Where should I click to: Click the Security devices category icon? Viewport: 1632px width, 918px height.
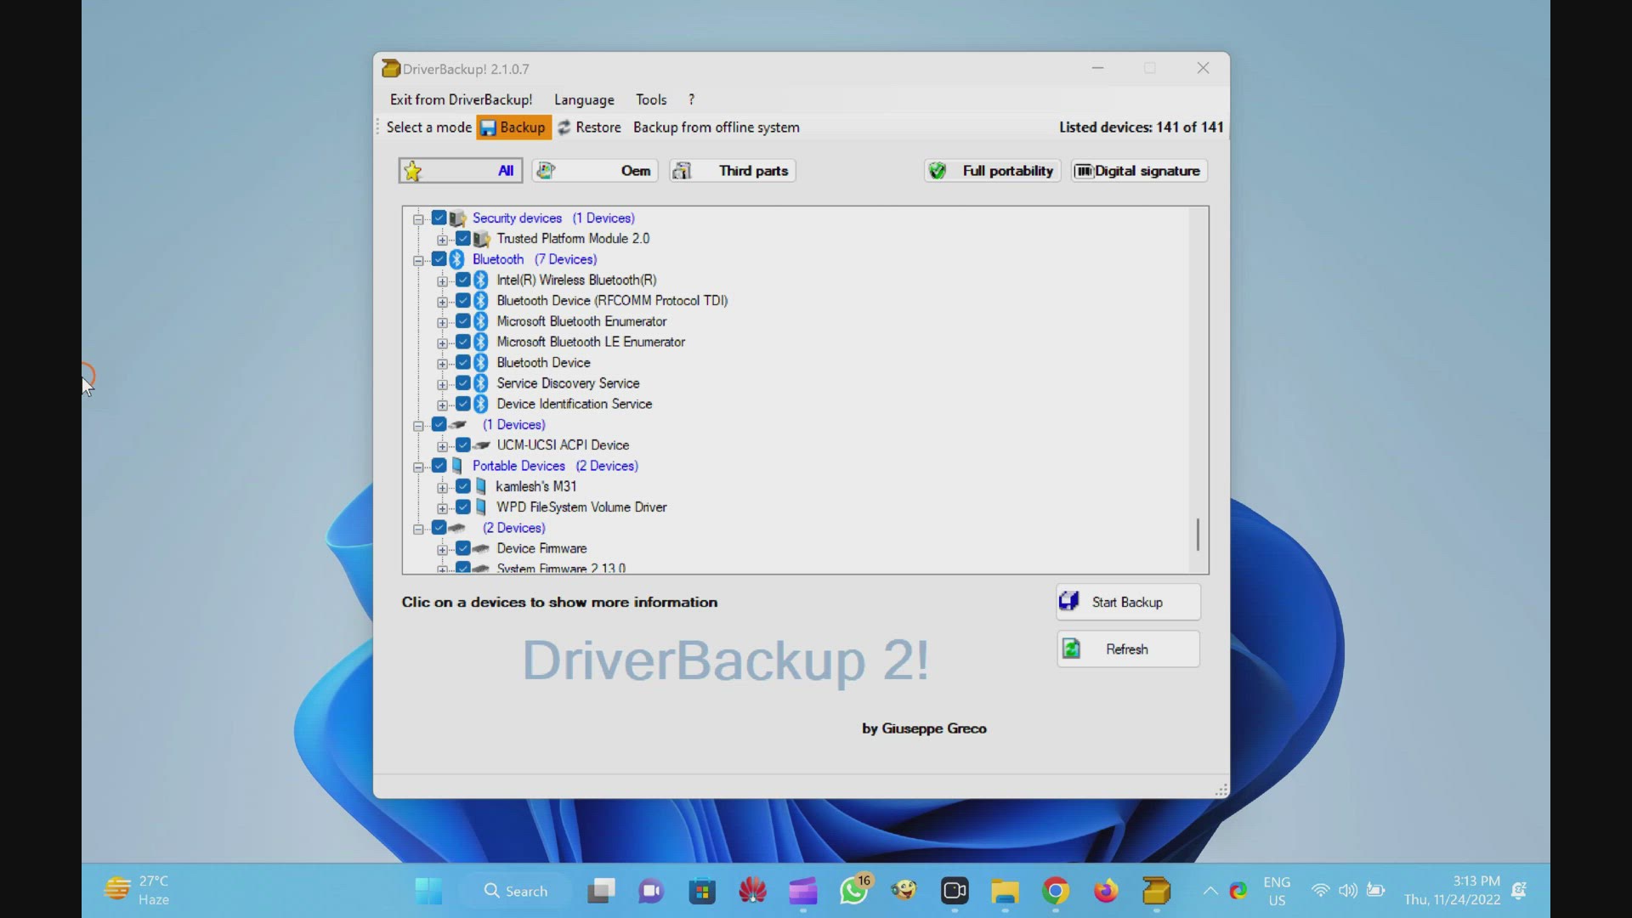coord(457,218)
